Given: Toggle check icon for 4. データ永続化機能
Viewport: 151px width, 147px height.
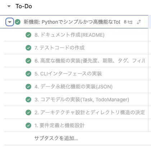Looking at the screenshot, I should [x=28, y=87].
